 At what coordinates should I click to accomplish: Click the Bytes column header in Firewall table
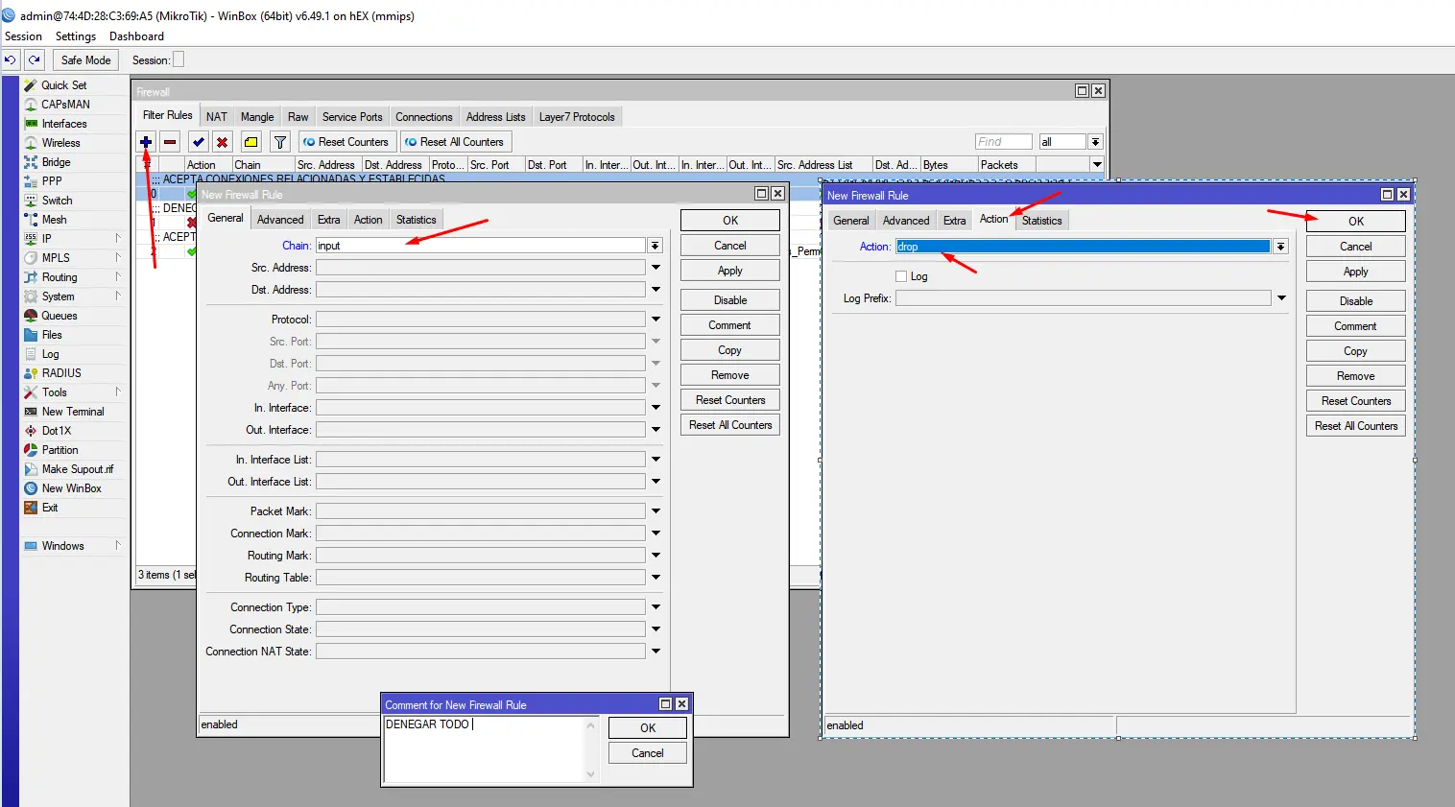[949, 165]
